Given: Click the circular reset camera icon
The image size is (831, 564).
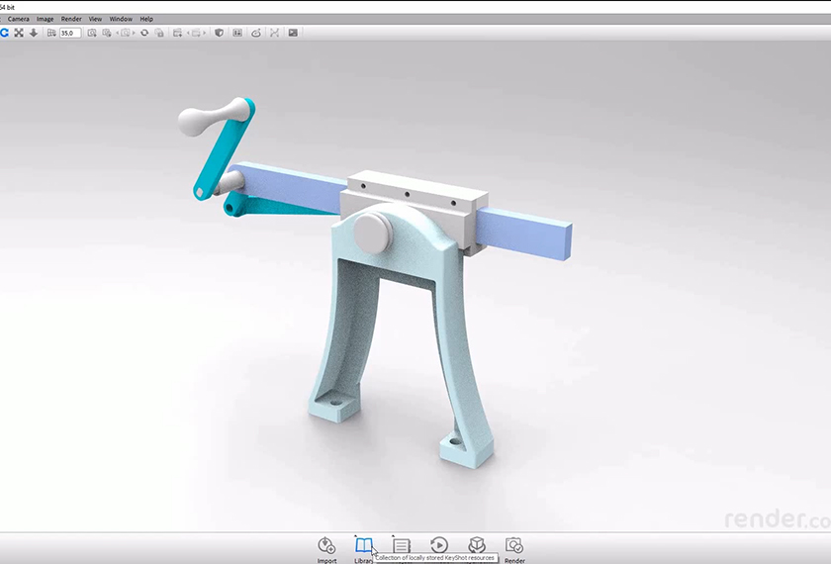Looking at the screenshot, I should pos(144,33).
